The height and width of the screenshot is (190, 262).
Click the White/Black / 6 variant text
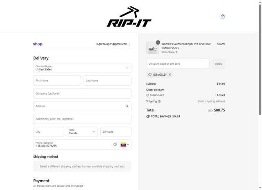pyautogui.click(x=169, y=52)
